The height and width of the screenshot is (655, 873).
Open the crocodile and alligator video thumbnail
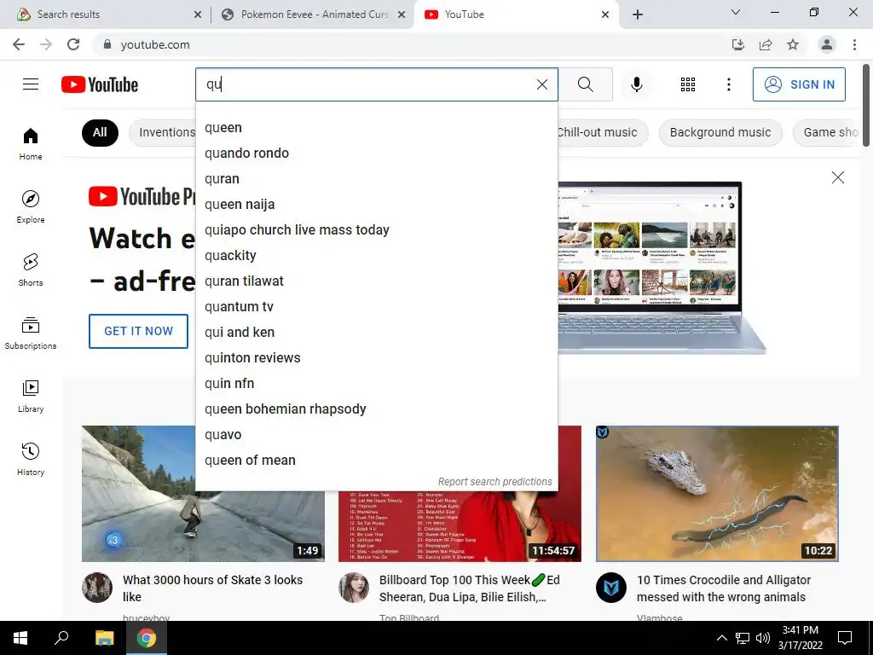717,494
